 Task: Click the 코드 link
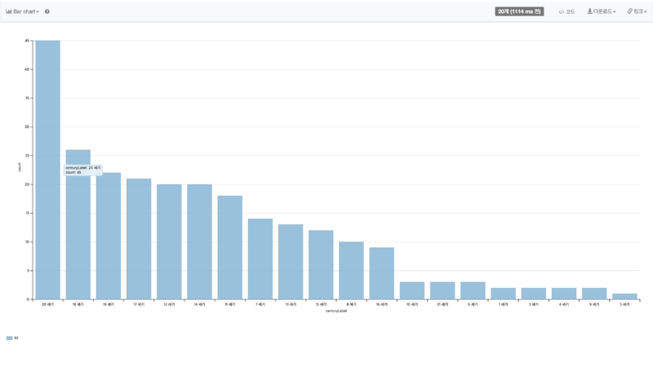coord(570,11)
